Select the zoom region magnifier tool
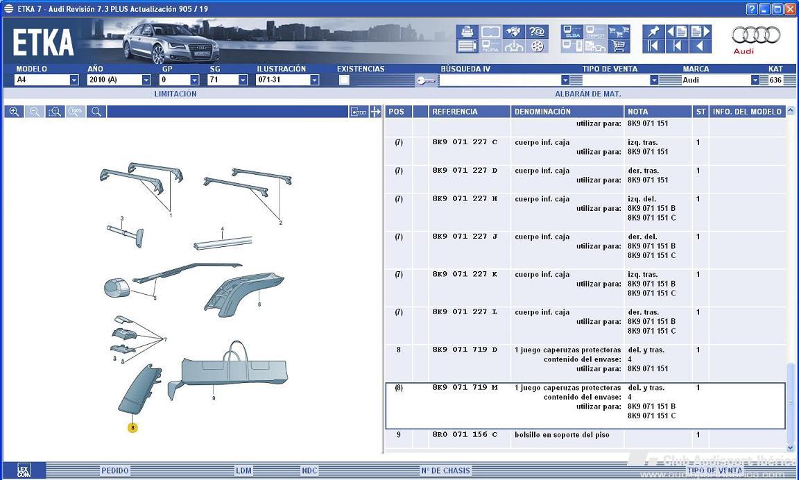 pos(55,112)
